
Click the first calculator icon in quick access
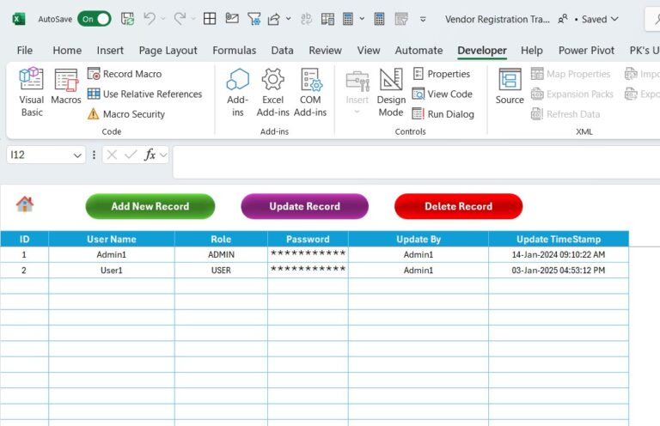(x=348, y=19)
